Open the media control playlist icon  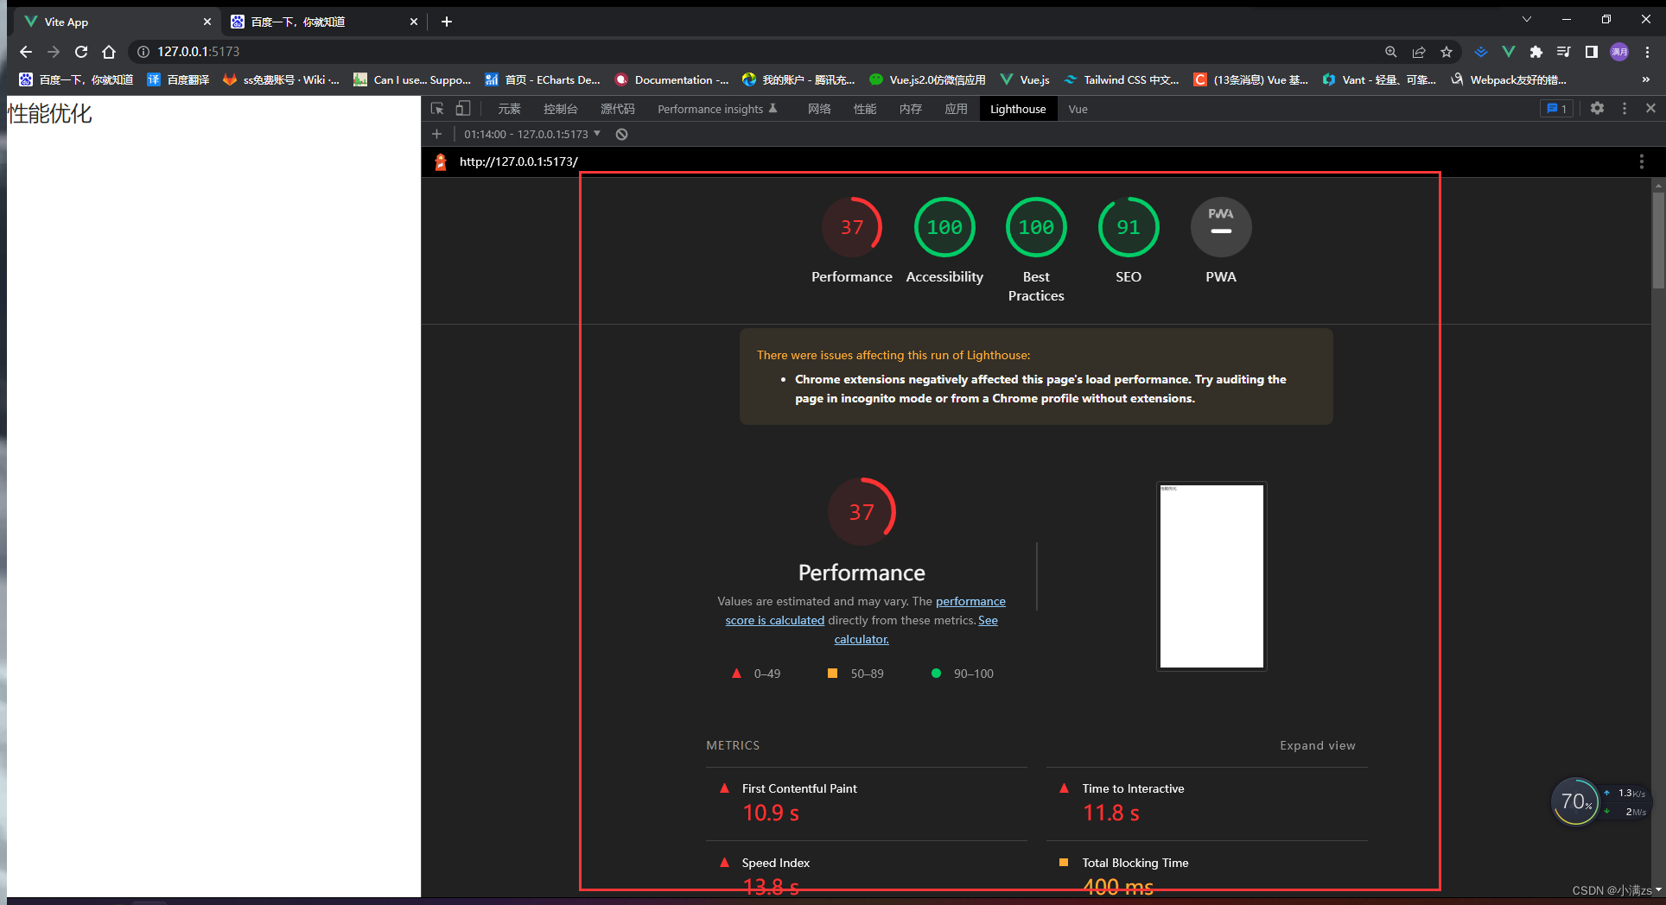tap(1563, 52)
